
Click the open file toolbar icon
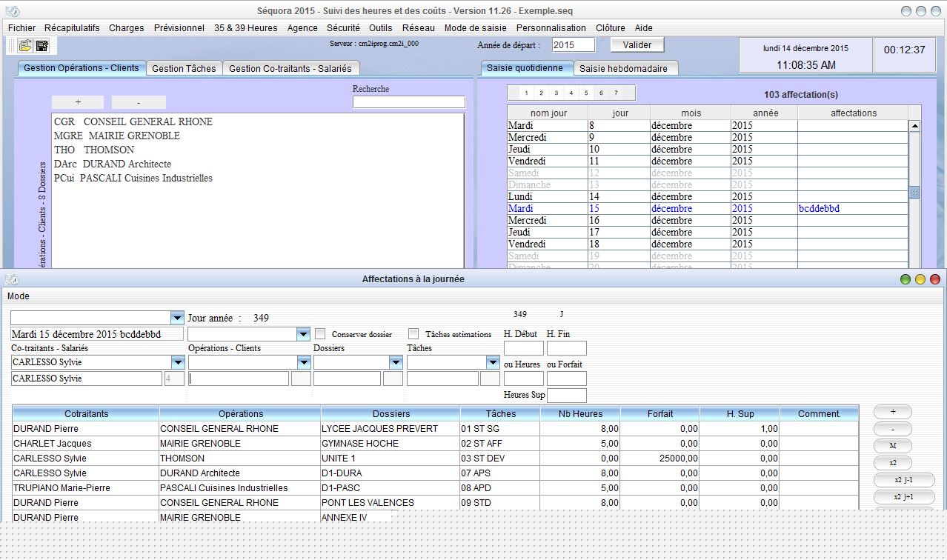[x=25, y=45]
